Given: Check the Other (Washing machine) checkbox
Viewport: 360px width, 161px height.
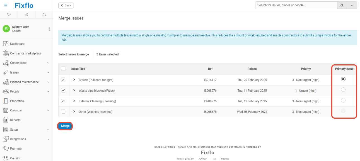Looking at the screenshot, I should coord(63,112).
